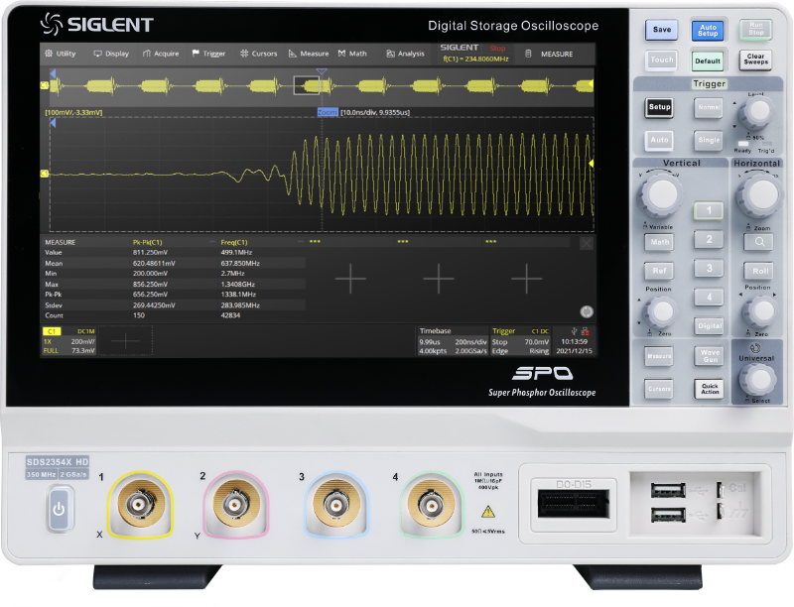Open the C1 channel info box
This screenshot has width=794, height=607.
coord(68,341)
